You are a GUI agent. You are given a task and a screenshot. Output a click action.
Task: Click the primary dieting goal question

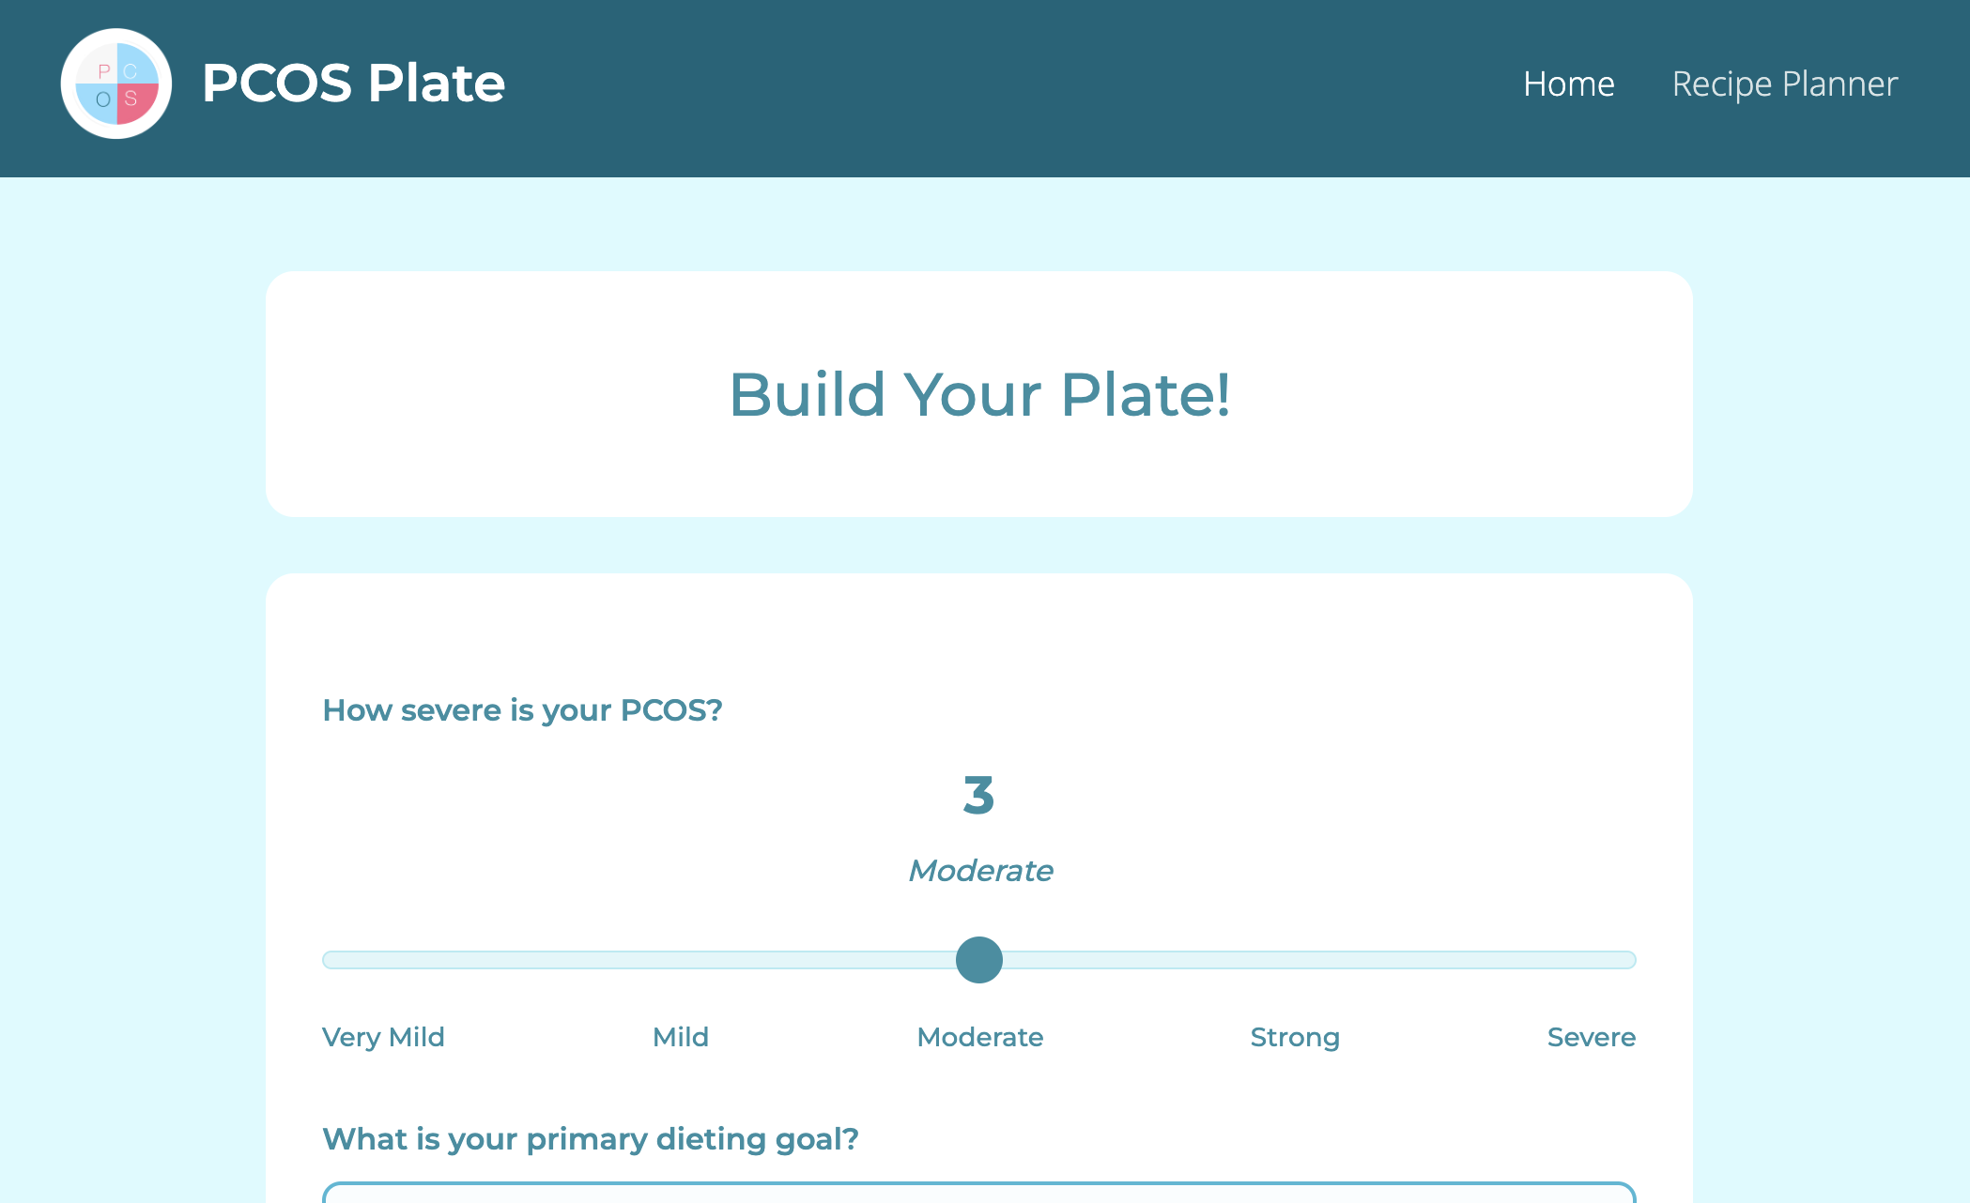point(591,1139)
